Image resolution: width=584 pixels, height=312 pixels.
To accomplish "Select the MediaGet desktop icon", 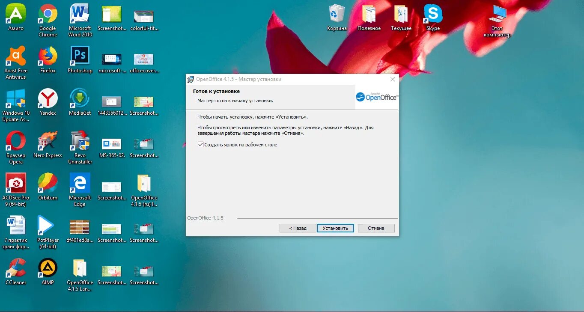I will pos(80,102).
